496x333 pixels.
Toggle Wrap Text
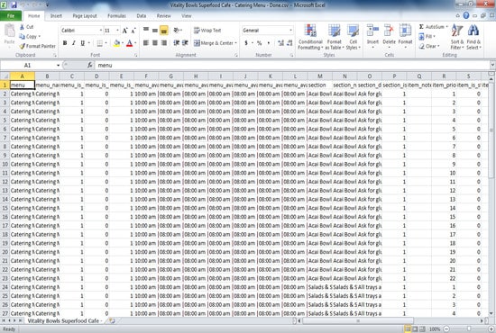pyautogui.click(x=207, y=31)
